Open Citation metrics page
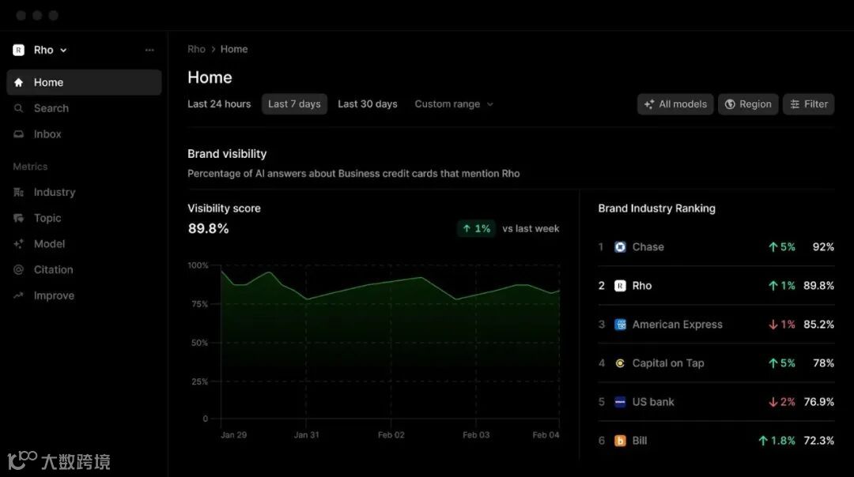 point(84,270)
